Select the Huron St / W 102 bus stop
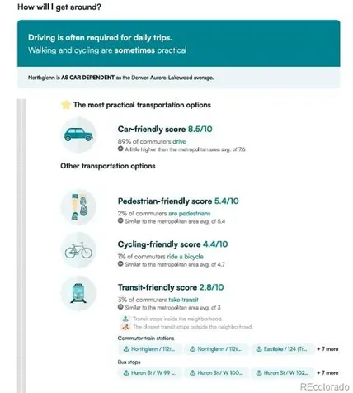This screenshot has width=353, height=393. pyautogui.click(x=283, y=373)
